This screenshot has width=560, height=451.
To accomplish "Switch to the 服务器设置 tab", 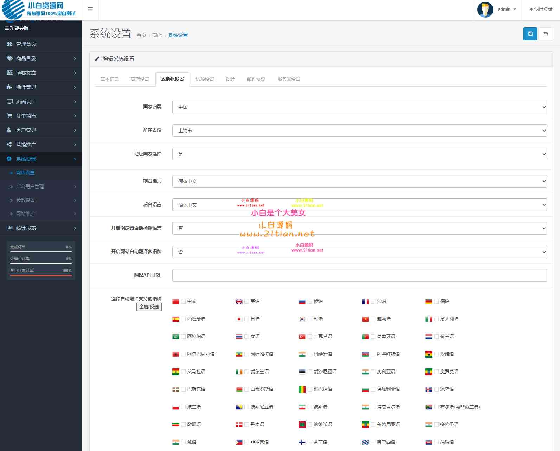I will (289, 79).
